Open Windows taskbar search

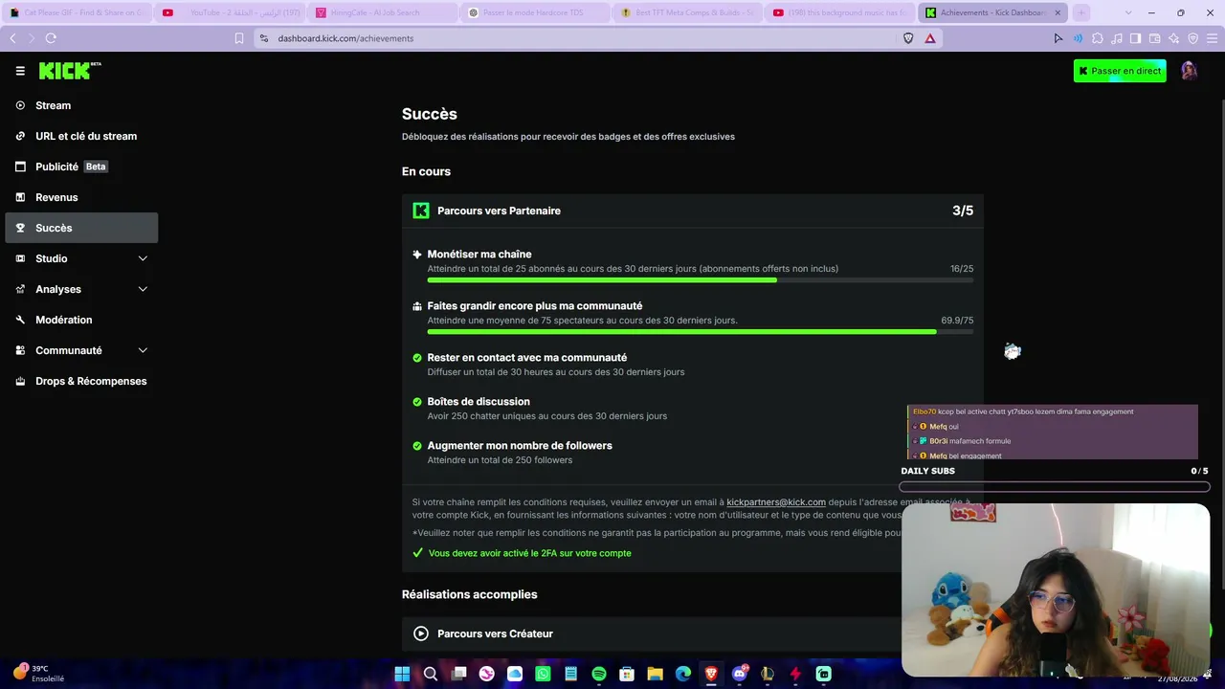(431, 674)
